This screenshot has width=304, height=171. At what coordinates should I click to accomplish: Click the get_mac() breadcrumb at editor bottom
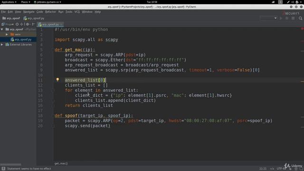61,163
